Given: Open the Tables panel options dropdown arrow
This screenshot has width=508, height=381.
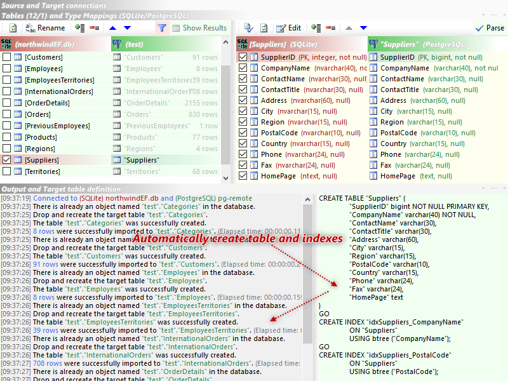Looking at the screenshot, I should 483,15.
